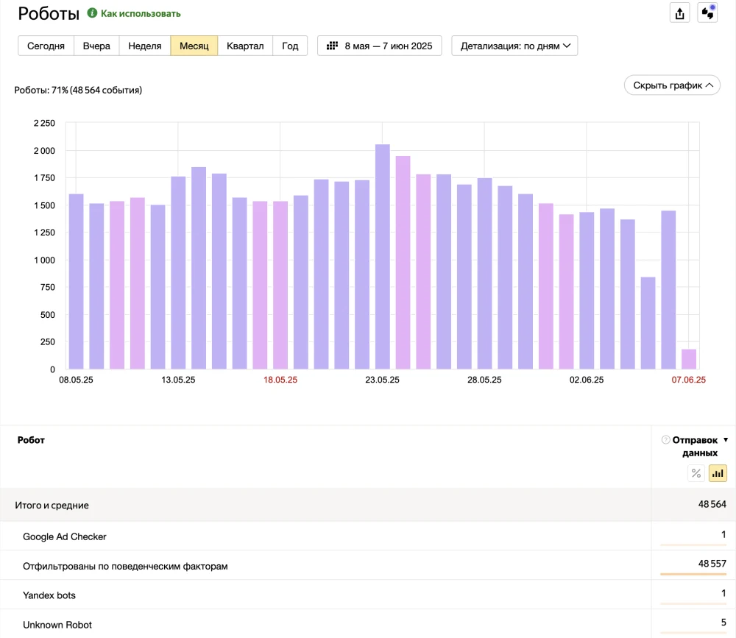Click the total value 48 564 in table

click(x=712, y=504)
